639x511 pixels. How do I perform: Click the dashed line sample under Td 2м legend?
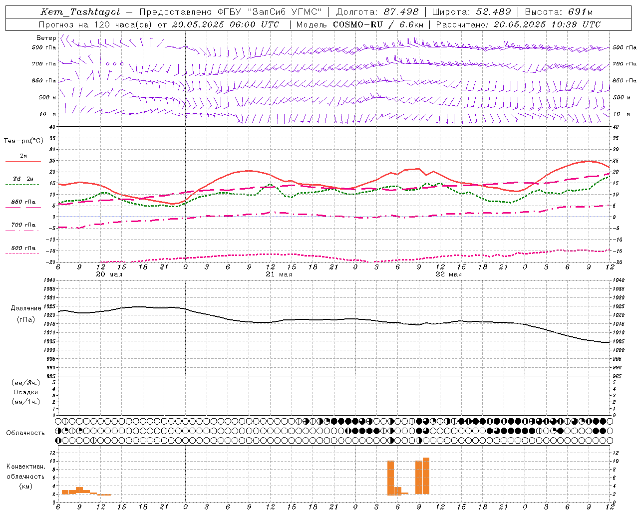click(22, 185)
